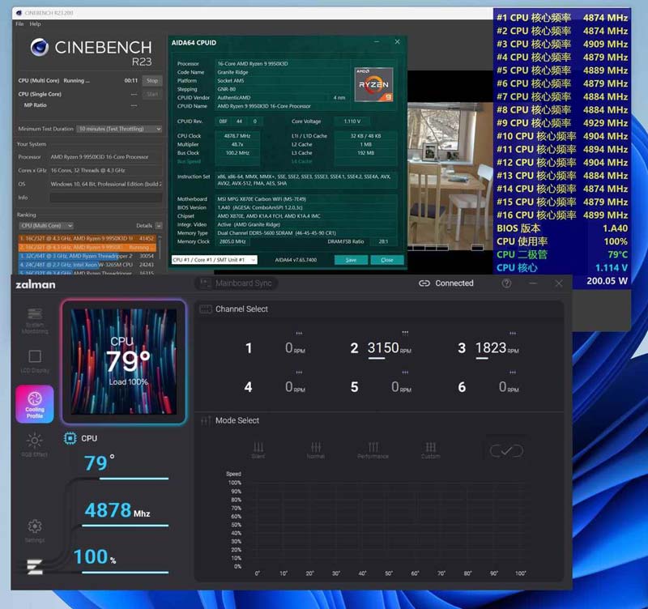
Task: Click the AIDA64 v7.65.7400 version text
Action: coord(296,260)
